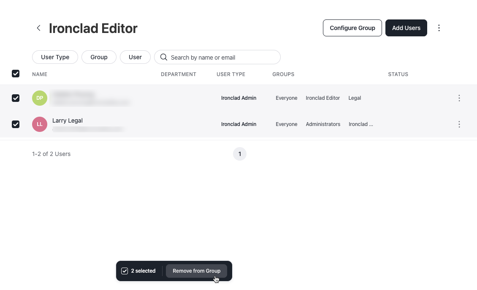
Task: Click truncated Ironclad ... tag in Larry Legal row
Action: click(x=361, y=124)
